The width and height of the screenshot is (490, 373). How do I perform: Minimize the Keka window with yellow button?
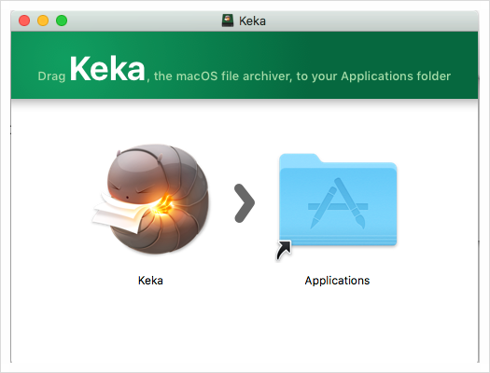pyautogui.click(x=43, y=21)
